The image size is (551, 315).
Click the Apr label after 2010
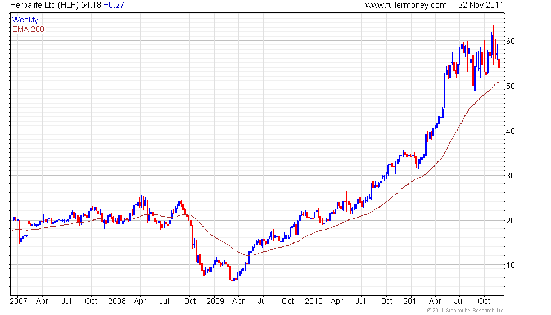point(337,301)
